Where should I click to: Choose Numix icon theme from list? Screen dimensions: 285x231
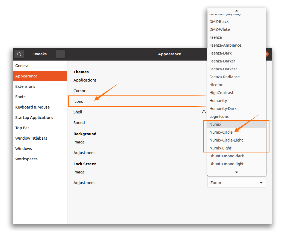215,124
